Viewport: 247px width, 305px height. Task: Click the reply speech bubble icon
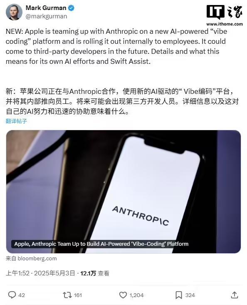click(x=12, y=295)
